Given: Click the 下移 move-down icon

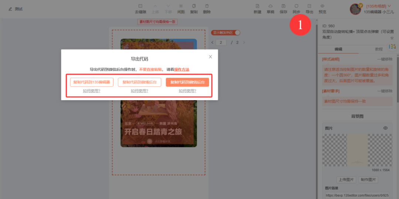Looking at the screenshot, I should [168, 6].
